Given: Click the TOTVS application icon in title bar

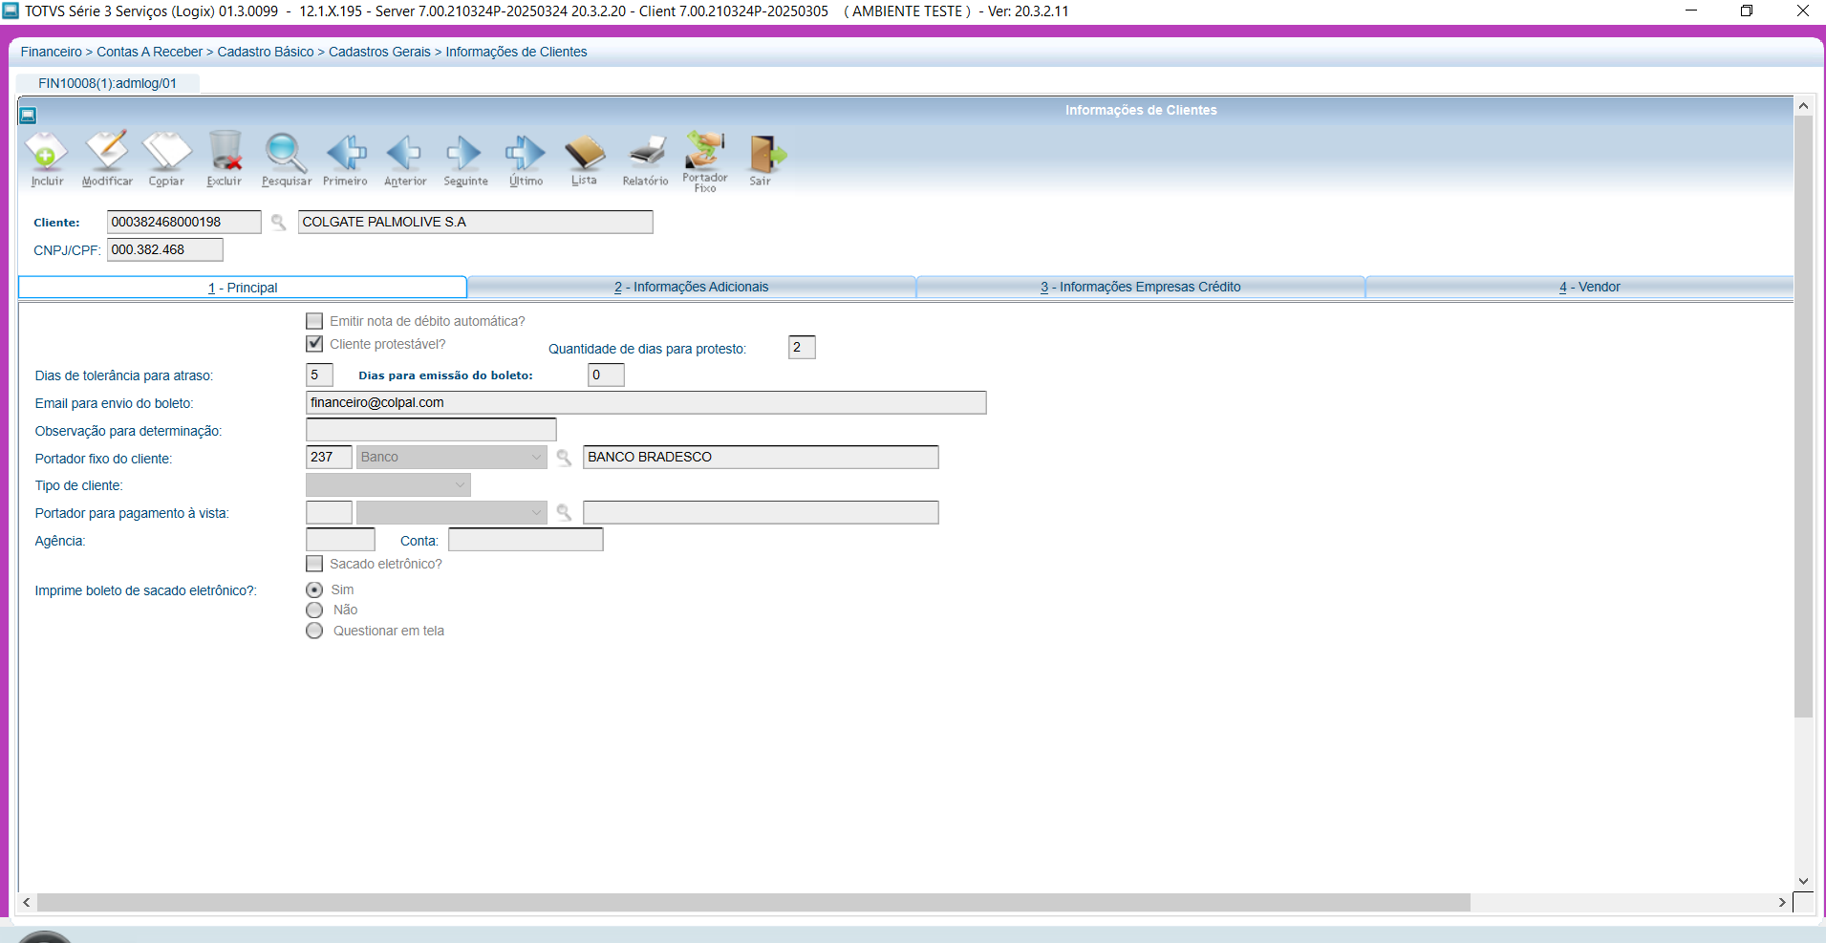Looking at the screenshot, I should pyautogui.click(x=11, y=11).
